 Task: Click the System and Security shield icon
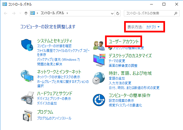coord(27,45)
